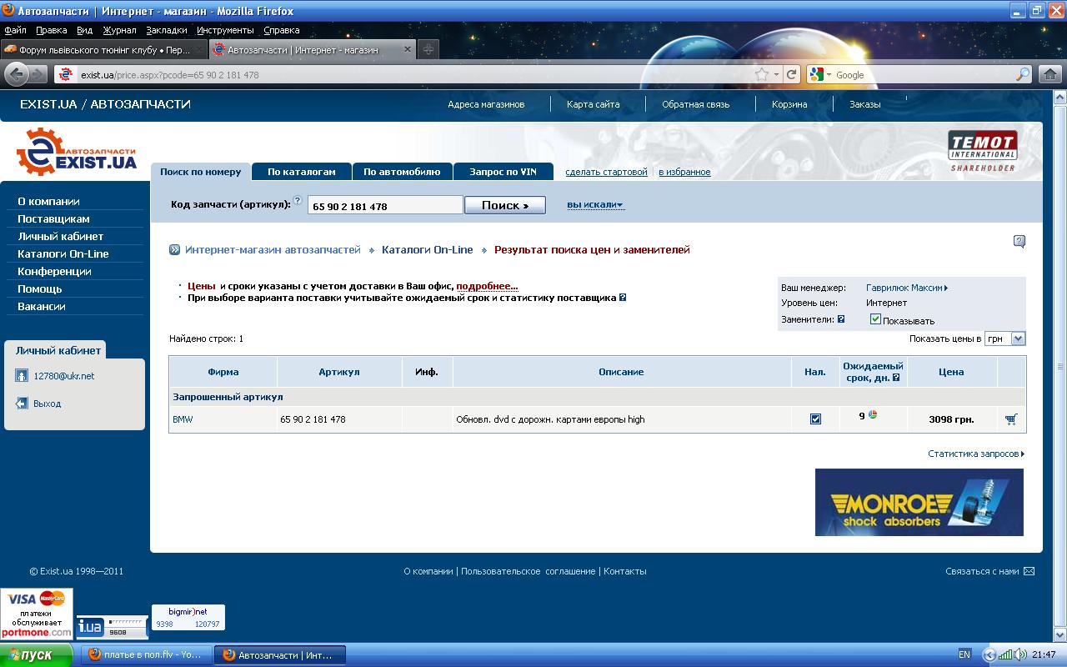Expand the вы искали search history
This screenshot has width=1067, height=667.
pos(595,205)
